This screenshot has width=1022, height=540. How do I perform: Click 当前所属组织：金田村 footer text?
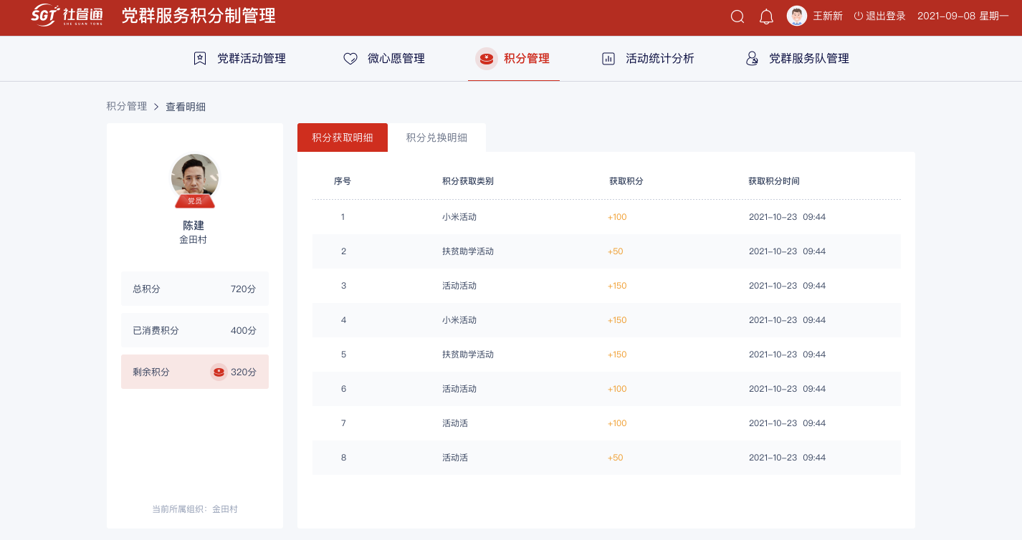pyautogui.click(x=195, y=509)
